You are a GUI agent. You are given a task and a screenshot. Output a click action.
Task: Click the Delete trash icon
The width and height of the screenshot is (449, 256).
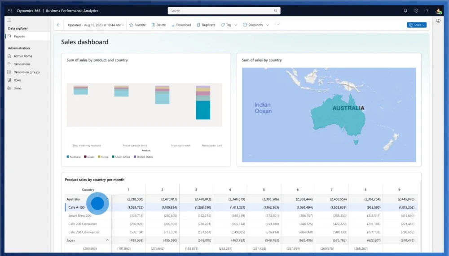coord(153,25)
